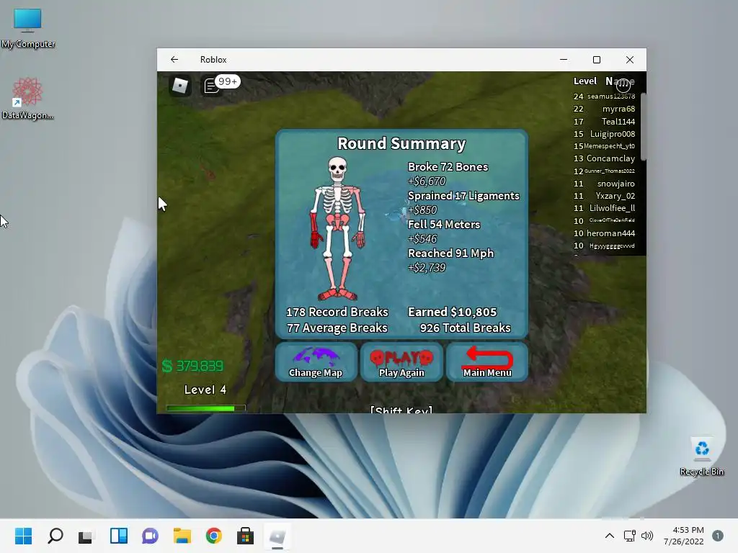
Task: Open taskbar Search
Action: click(55, 536)
